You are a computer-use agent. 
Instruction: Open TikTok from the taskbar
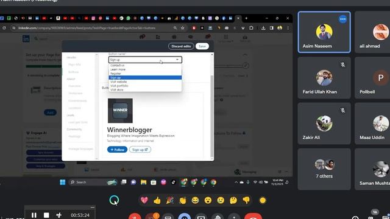[x=173, y=182]
